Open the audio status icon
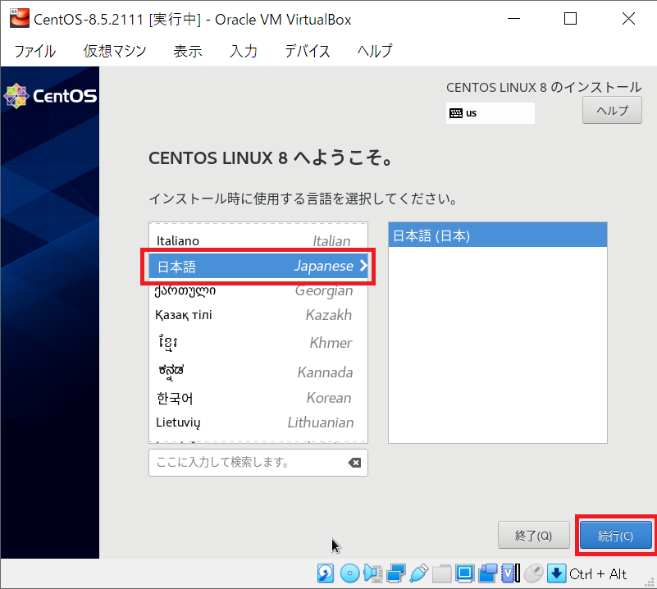 pyautogui.click(x=373, y=573)
